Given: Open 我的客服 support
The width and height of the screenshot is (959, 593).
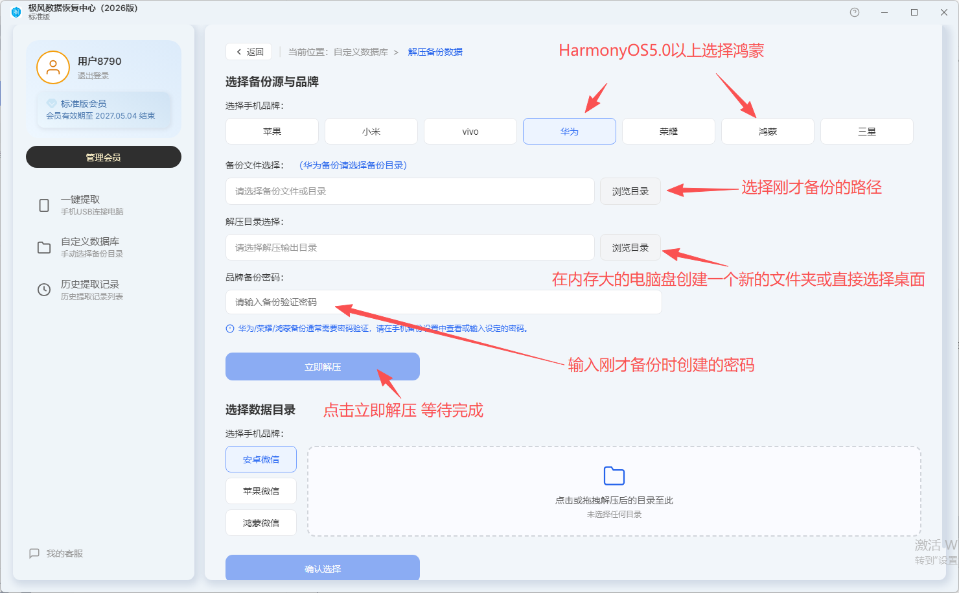Looking at the screenshot, I should (x=57, y=553).
